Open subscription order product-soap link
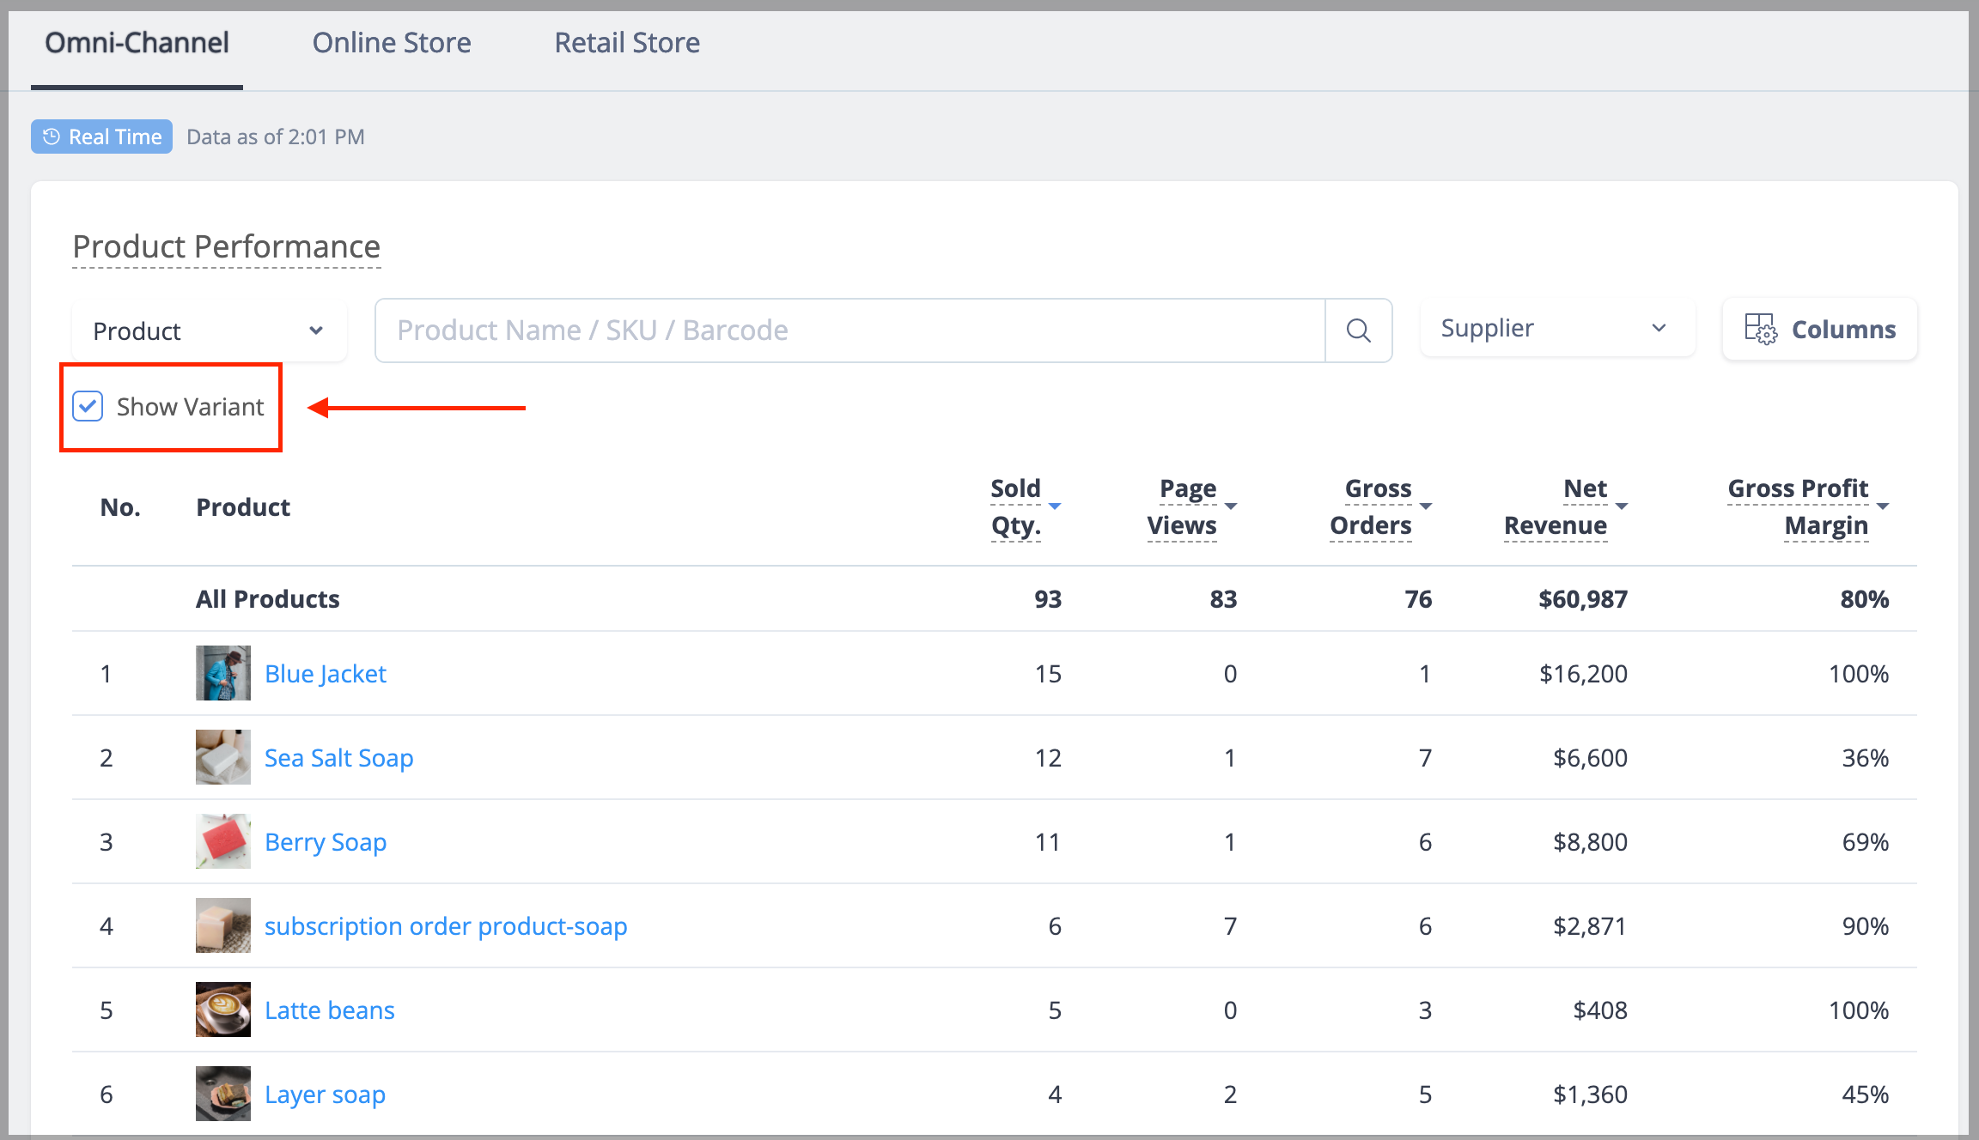 click(x=446, y=926)
